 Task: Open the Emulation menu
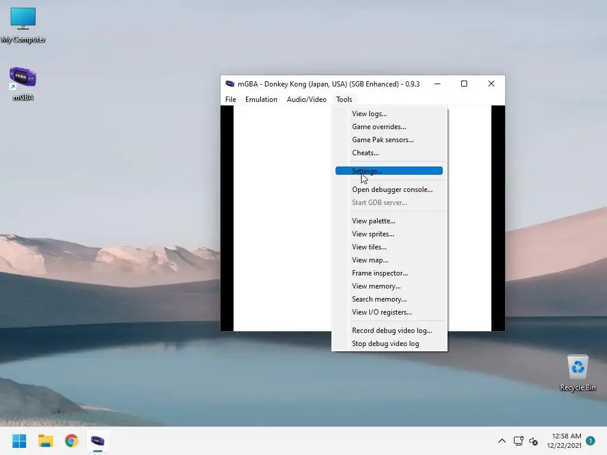261,100
